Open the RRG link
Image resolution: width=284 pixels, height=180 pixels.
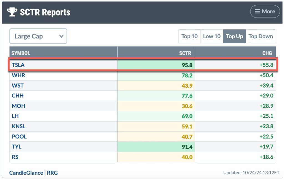[52, 173]
